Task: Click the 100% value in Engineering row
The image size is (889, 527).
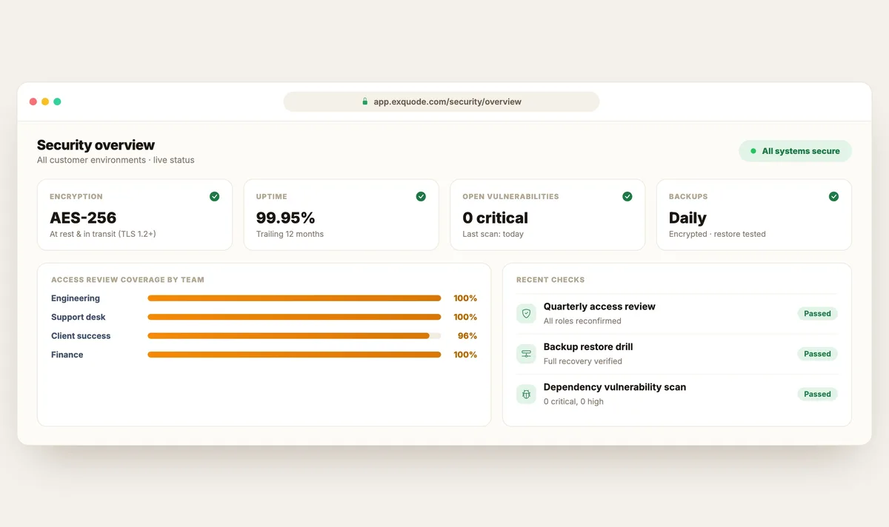Action: (465, 298)
